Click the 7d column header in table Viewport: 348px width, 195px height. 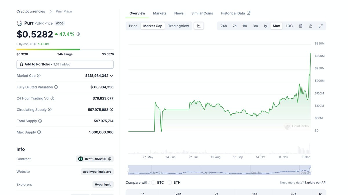point(217,194)
